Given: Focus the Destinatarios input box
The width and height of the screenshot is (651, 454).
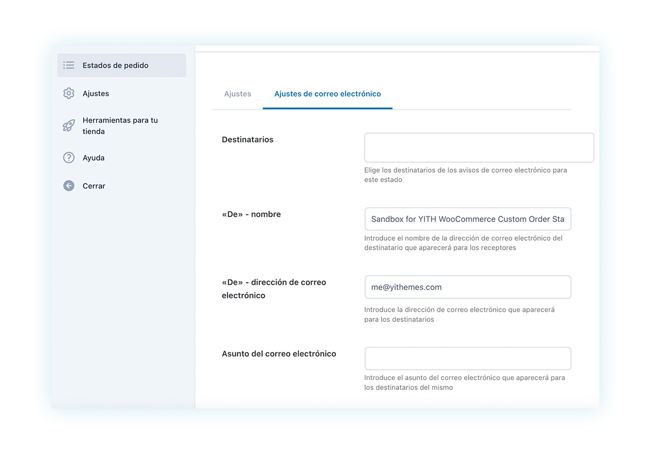Looking at the screenshot, I should point(479,148).
